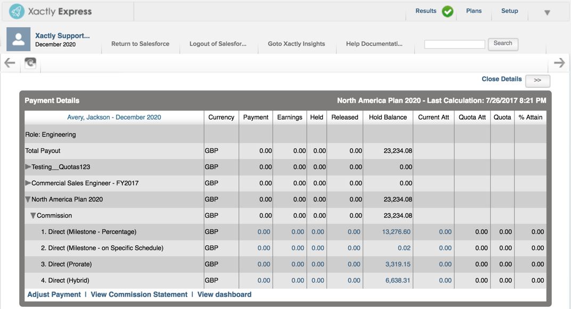Click the green Results checkmark icon
This screenshot has width=571, height=309.
click(447, 12)
